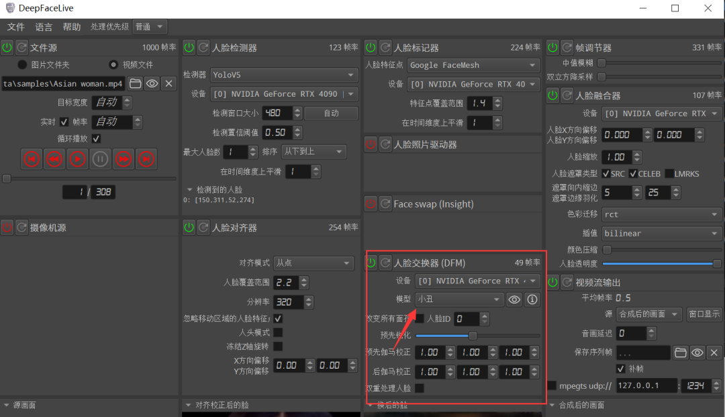Screen dimensions: 725x417
Task: Reveal the sample video file path via eye icon
Action: coord(152,84)
